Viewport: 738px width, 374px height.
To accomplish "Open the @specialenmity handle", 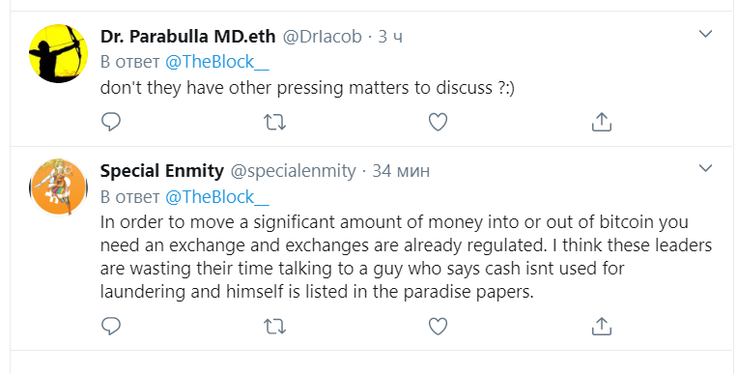I will 293,170.
